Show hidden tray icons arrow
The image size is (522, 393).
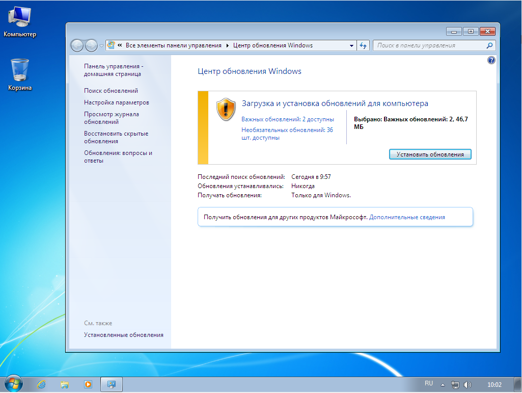(443, 385)
